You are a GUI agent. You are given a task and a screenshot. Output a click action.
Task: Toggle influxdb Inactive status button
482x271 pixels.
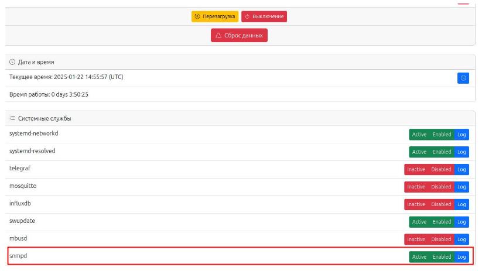pyautogui.click(x=416, y=205)
